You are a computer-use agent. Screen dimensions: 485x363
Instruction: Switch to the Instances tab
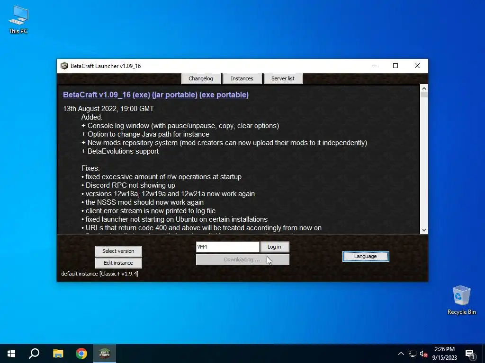242,78
